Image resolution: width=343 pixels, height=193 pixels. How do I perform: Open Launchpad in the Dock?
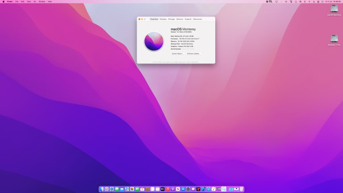click(x=107, y=189)
